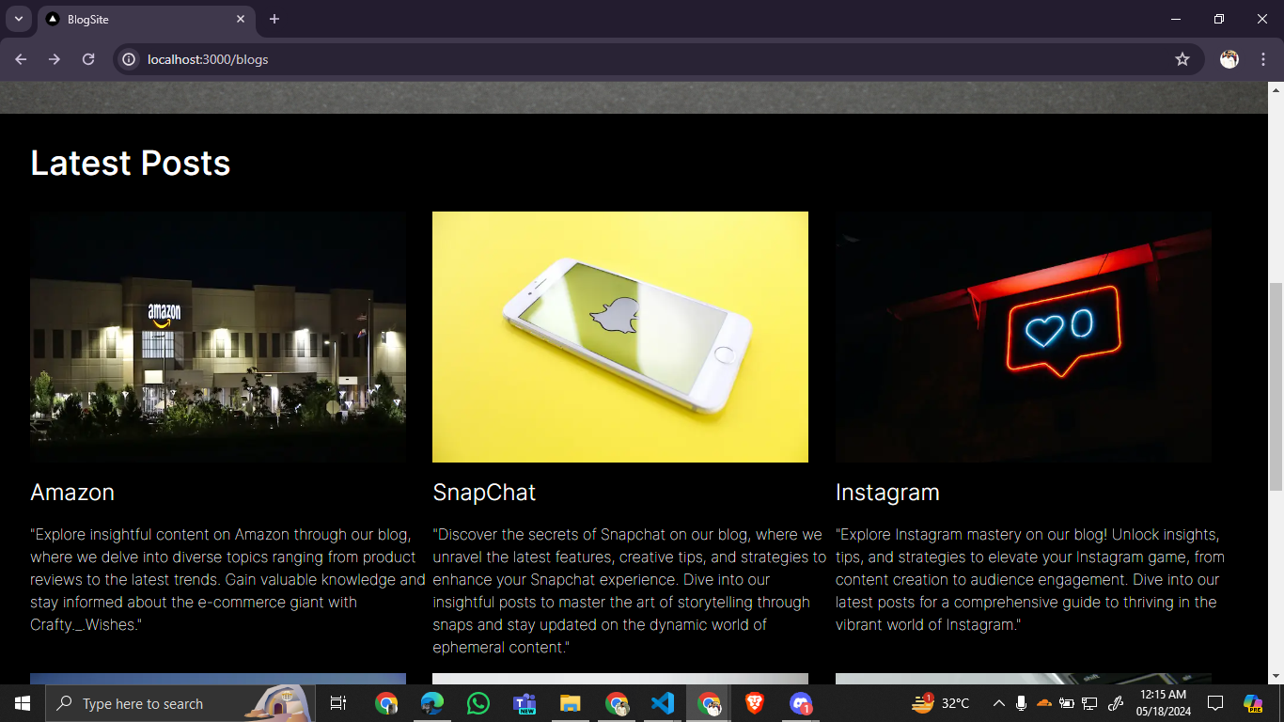Open a new tab with the plus button
Image resolution: width=1284 pixels, height=722 pixels.
[274, 19]
